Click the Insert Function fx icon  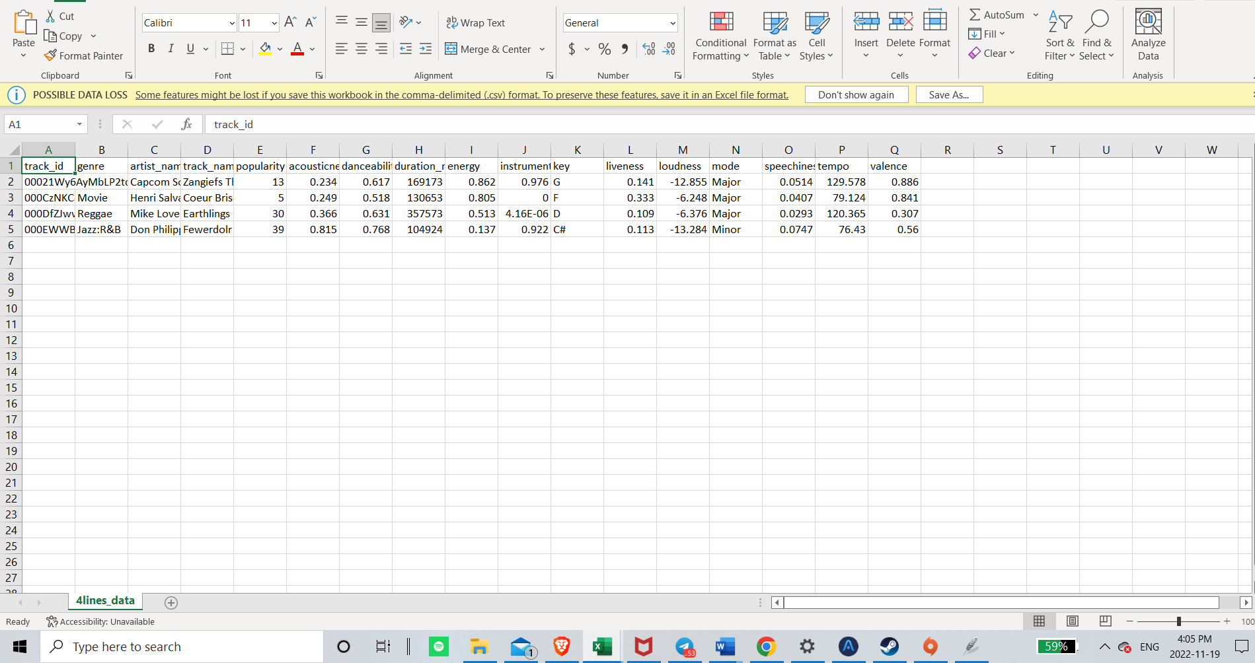pyautogui.click(x=186, y=124)
